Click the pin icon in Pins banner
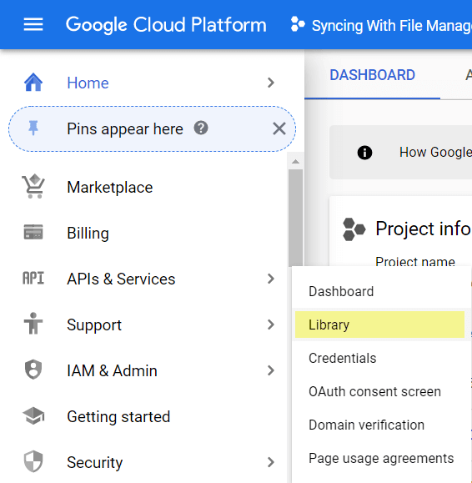This screenshot has width=472, height=483. tap(33, 128)
